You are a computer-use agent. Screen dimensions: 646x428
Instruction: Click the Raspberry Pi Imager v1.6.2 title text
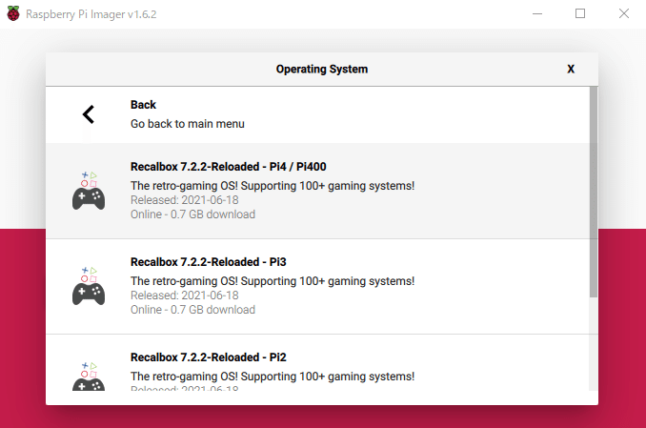[x=91, y=14]
